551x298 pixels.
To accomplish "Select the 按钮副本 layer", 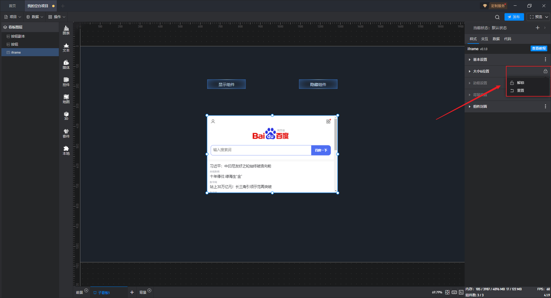I will (x=30, y=36).
